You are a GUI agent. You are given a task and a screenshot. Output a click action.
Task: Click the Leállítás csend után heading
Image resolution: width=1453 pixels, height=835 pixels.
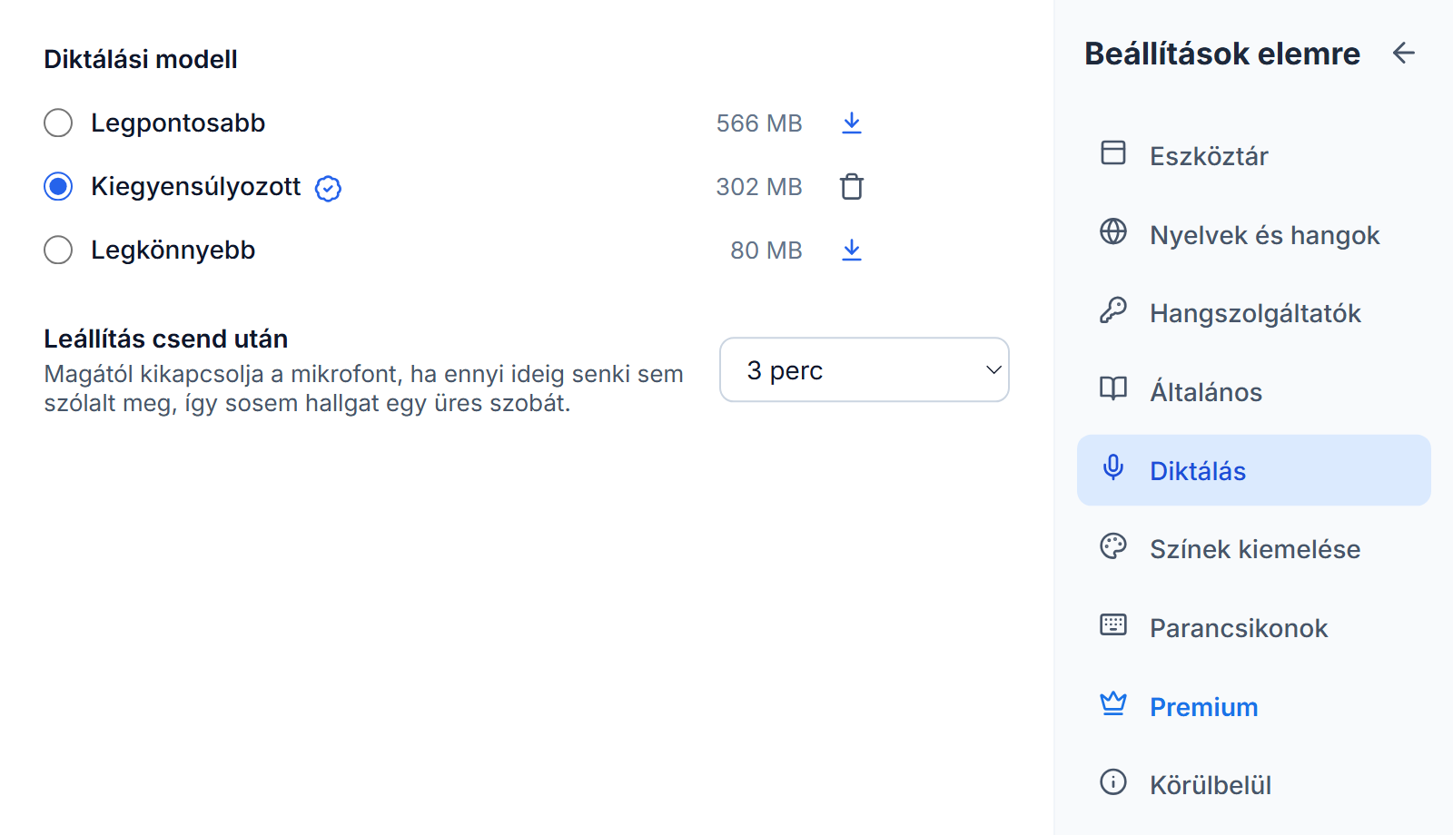click(166, 339)
